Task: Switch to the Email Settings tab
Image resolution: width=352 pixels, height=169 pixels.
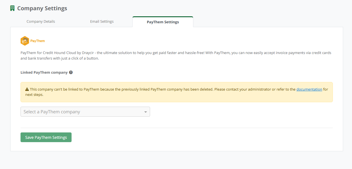Action: [102, 21]
